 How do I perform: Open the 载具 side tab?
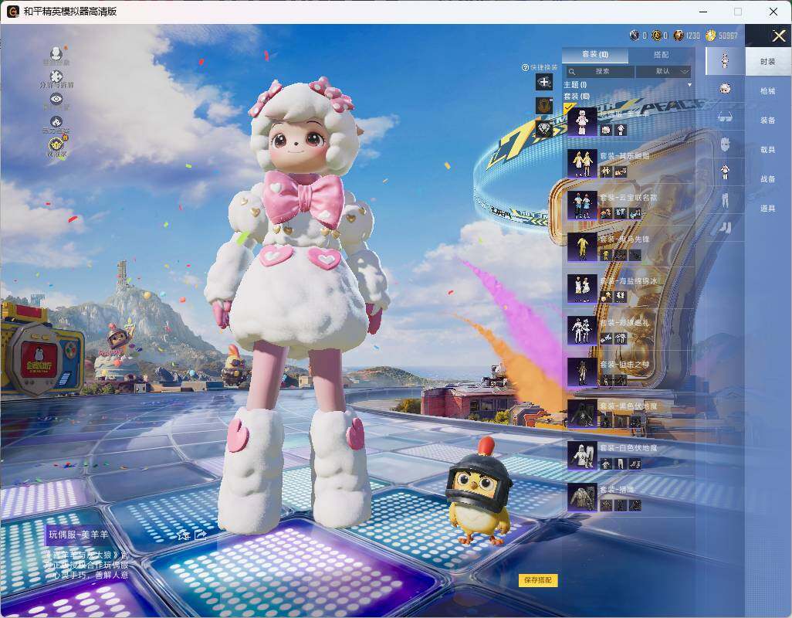pos(768,150)
